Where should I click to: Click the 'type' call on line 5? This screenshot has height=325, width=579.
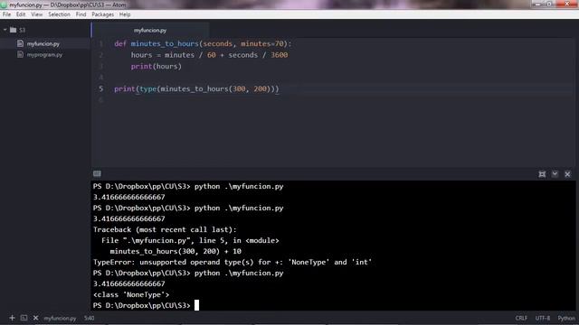click(x=148, y=88)
